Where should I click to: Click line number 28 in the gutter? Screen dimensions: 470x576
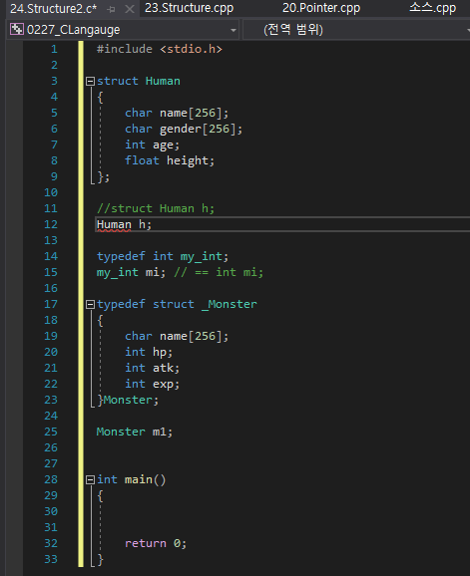[51, 479]
